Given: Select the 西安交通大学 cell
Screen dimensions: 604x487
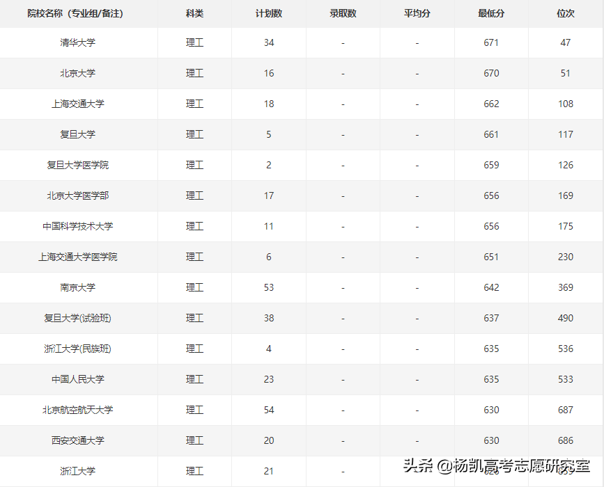Looking at the screenshot, I should (78, 440).
